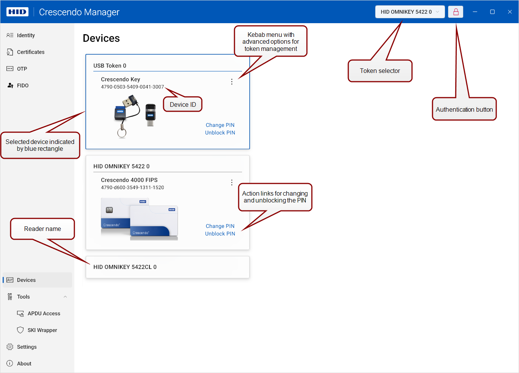This screenshot has height=373, width=519.
Task: Click Change PIN for Crescendo Key
Action: (220, 125)
